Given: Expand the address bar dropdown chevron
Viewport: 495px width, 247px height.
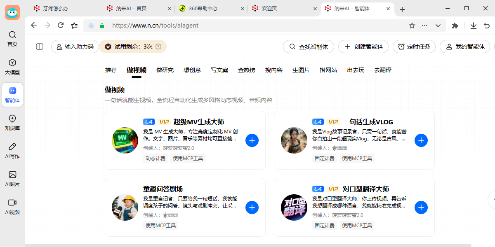Looking at the screenshot, I should click(438, 25).
